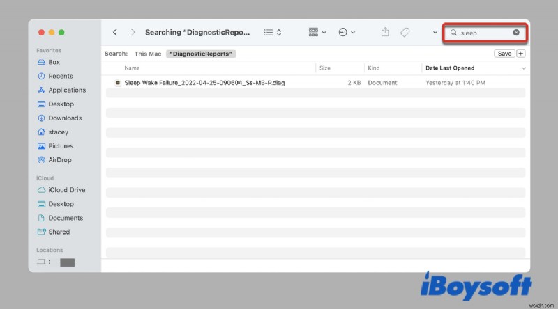Open AirDrop in the sidebar
This screenshot has width=558, height=309.
[60, 160]
